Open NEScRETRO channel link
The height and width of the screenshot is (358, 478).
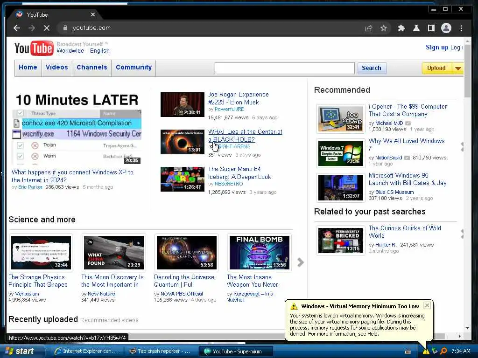point(229,184)
